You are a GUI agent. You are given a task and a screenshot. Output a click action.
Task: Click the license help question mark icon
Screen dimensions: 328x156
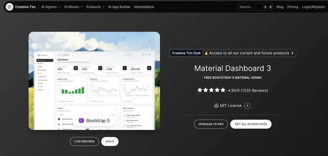point(247,106)
